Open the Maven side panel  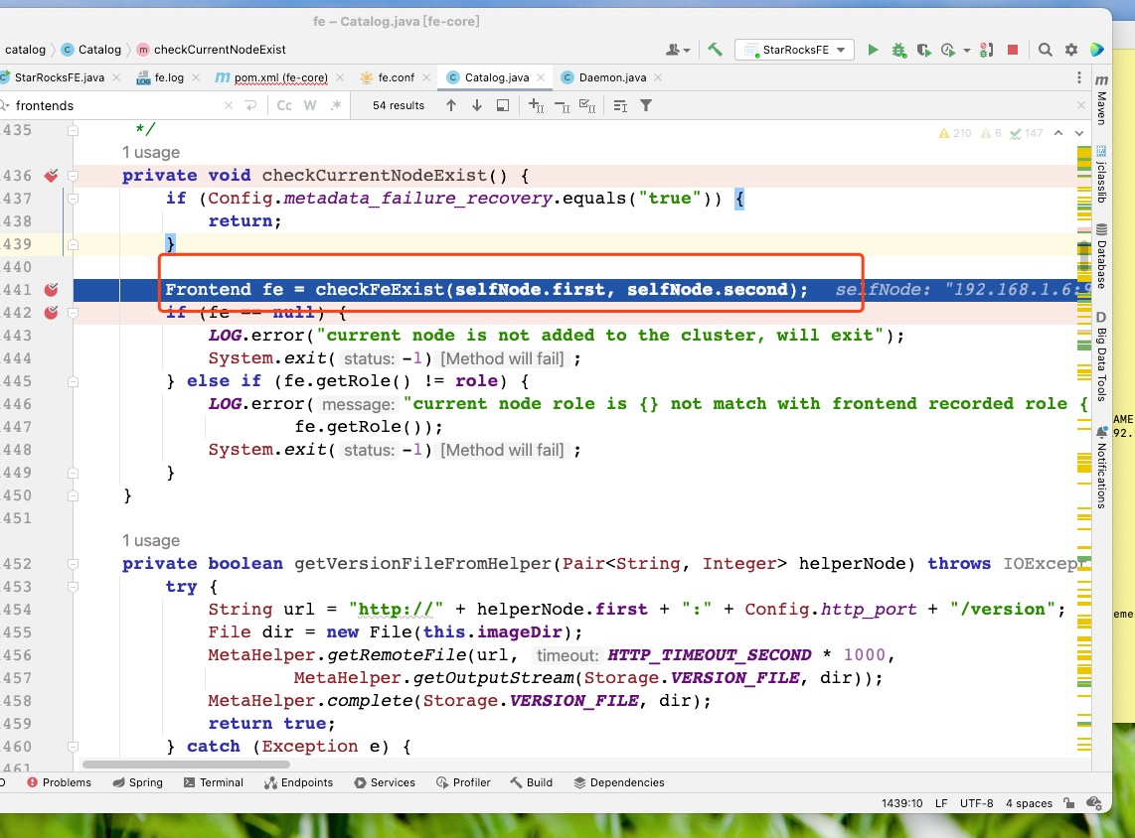pyautogui.click(x=1101, y=99)
